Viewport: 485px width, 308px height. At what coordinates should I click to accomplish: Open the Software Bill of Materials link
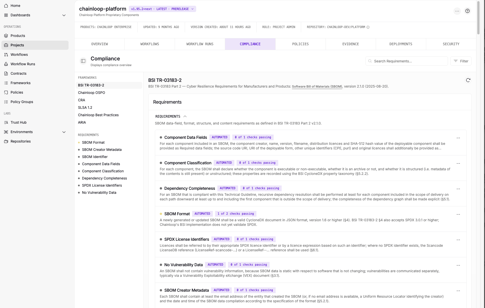pyautogui.click(x=317, y=86)
